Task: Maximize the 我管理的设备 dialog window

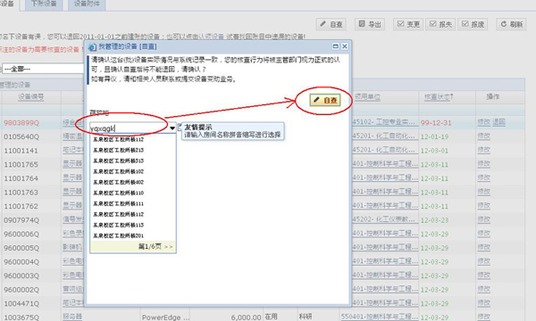Action: [x=335, y=46]
